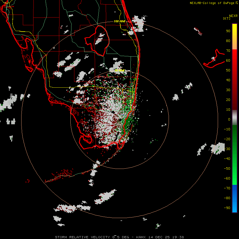This screenshot has width=239, height=239.
Task: Click the 90 value on the velocity scale
Action: tap(228, 31)
